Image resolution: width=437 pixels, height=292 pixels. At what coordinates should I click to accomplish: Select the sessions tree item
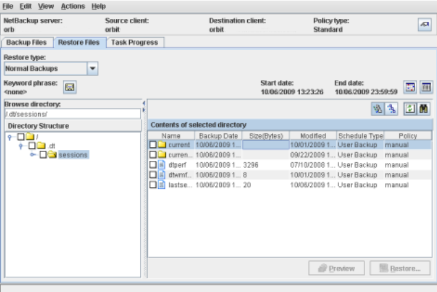click(73, 155)
